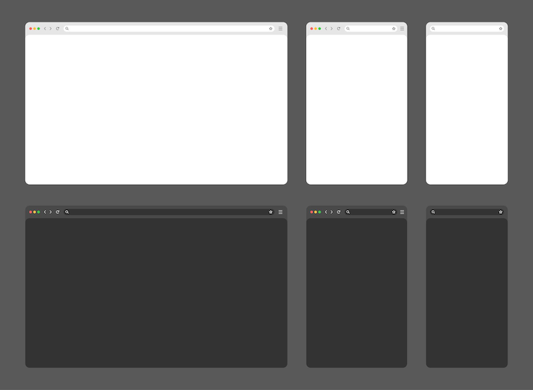The width and height of the screenshot is (533, 390).
Task: Star the page in the medium dark browser
Action: tap(394, 212)
